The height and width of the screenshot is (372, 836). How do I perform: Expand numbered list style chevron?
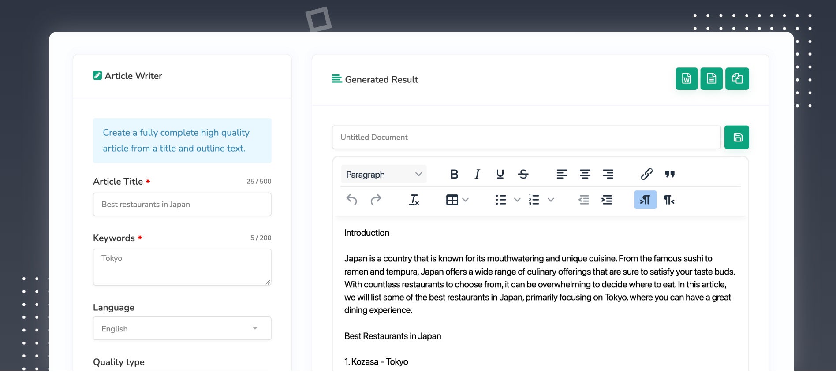(551, 200)
